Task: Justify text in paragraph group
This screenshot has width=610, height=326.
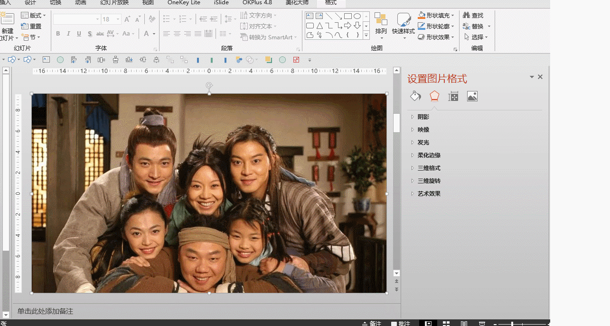Action: [x=198, y=34]
